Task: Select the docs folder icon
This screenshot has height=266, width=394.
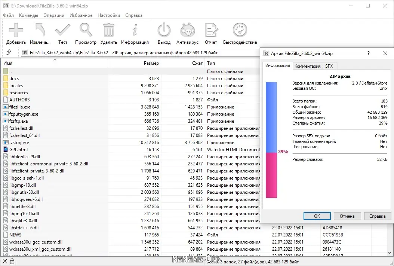Action: [6, 79]
